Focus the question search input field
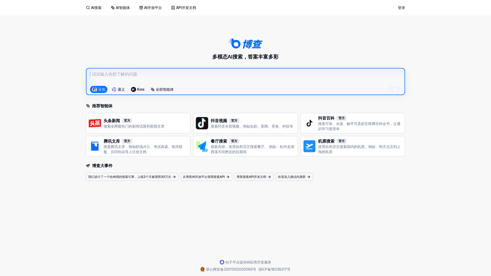 click(245, 74)
